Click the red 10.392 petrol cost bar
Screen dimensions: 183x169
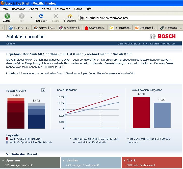pos(16,113)
